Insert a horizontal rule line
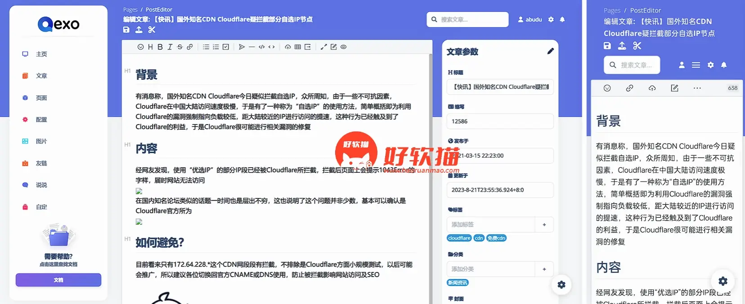The height and width of the screenshot is (304, 745). pyautogui.click(x=252, y=47)
